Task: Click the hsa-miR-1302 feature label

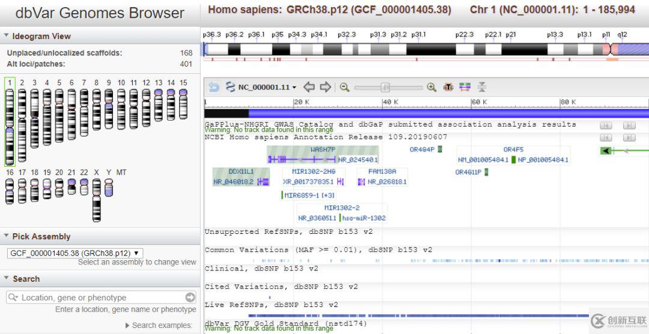Action: (364, 218)
